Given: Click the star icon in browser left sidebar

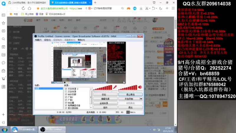Looking at the screenshot, I should pyautogui.click(x=3, y=23).
